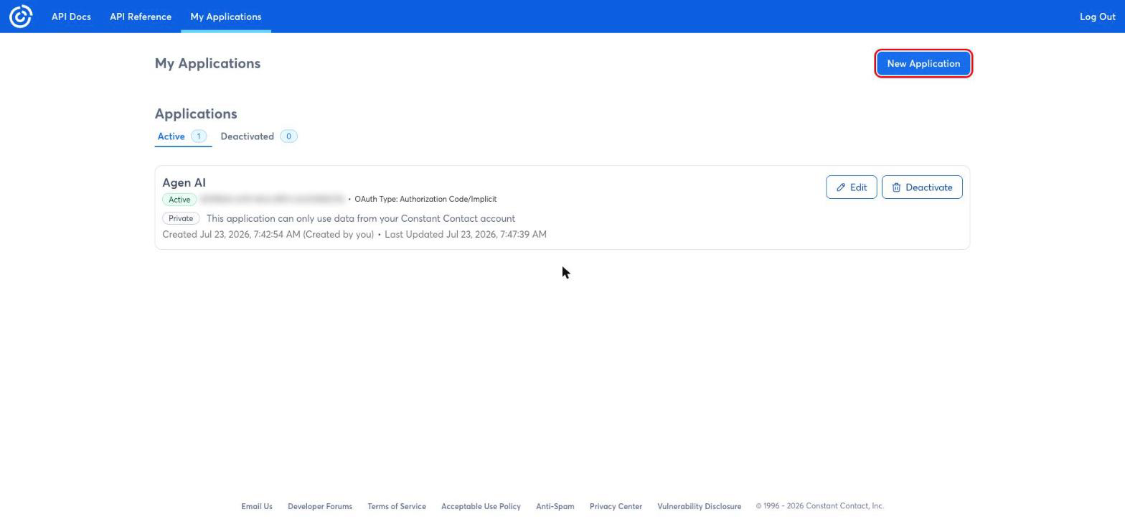Click the application data usage description
Image resolution: width=1125 pixels, height=532 pixels.
361,218
